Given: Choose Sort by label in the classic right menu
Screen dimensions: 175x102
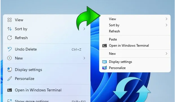Looking at the screenshot, I should pyautogui.click(x=114, y=25).
